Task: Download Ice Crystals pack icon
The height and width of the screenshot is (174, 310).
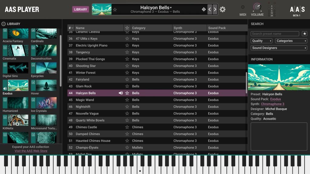Action: tap(33, 100)
